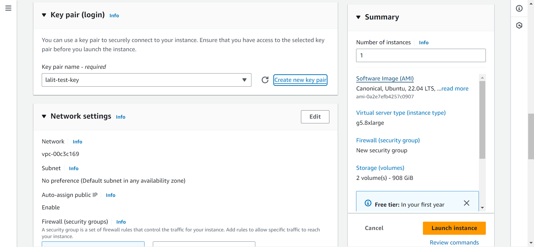Image resolution: width=534 pixels, height=247 pixels.
Task: Collapse the Key pair (login) section
Action: (x=44, y=15)
